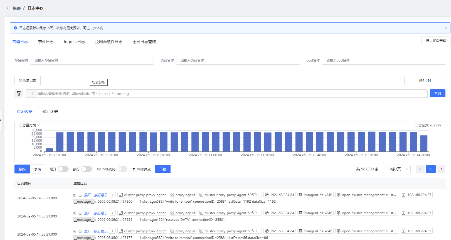Click magnifier icon in "received DATA" row
Image resolution: width=451 pixels, height=240 pixels.
pyautogui.click(x=80, y=213)
